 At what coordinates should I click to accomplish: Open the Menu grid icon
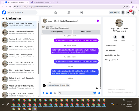click(x=123, y=12)
